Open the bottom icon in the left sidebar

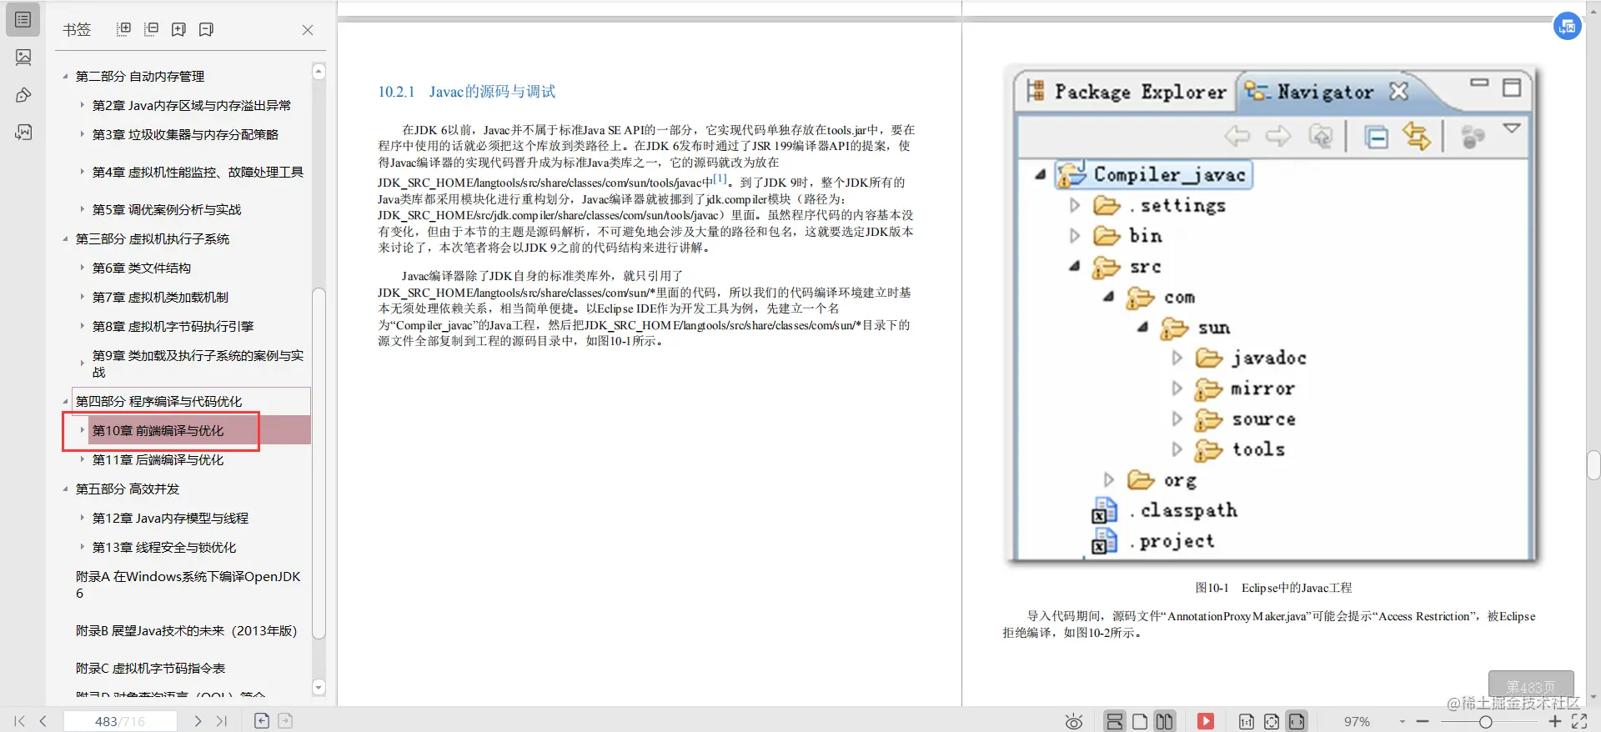[x=23, y=132]
